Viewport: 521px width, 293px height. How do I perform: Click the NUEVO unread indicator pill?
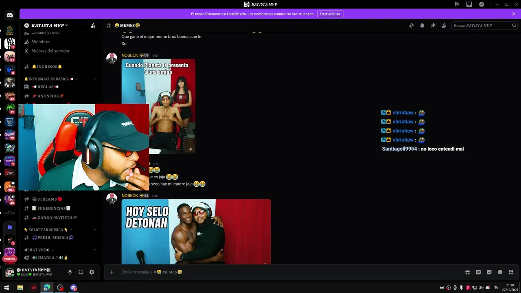(x=10, y=259)
